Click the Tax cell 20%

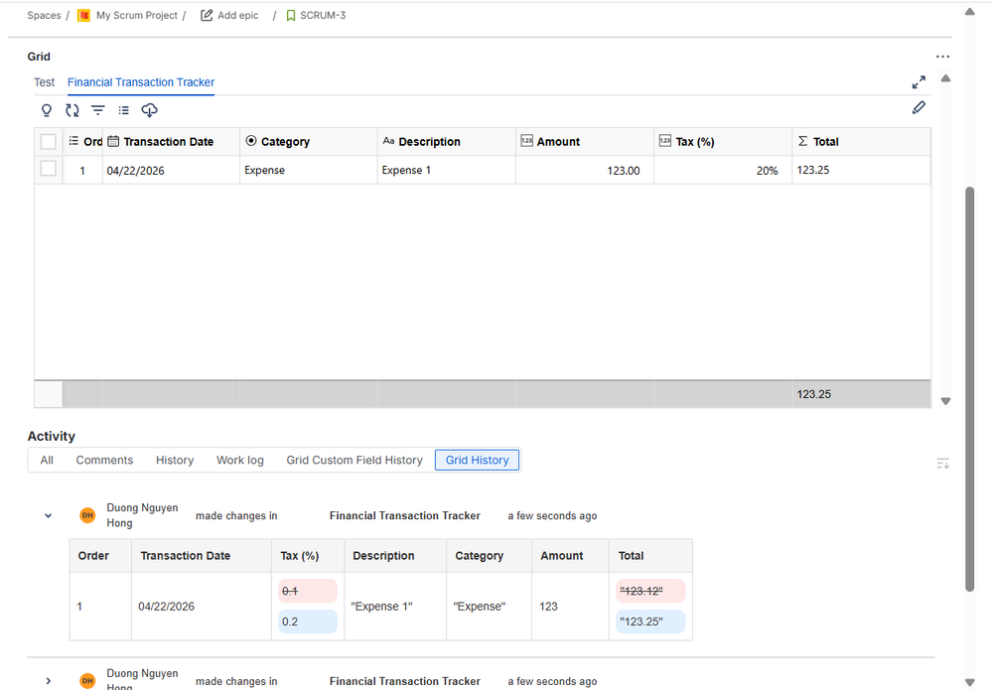click(723, 170)
